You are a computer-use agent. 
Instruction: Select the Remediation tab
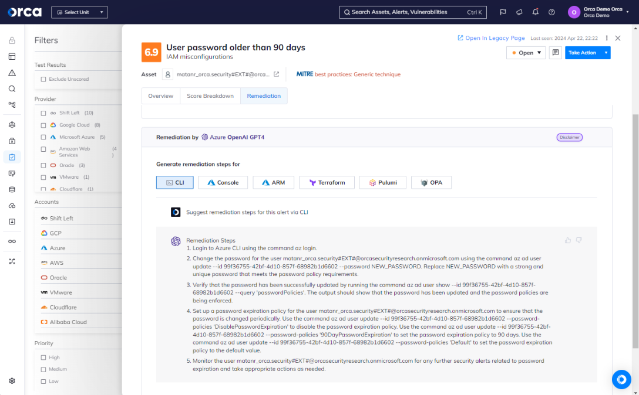click(264, 96)
